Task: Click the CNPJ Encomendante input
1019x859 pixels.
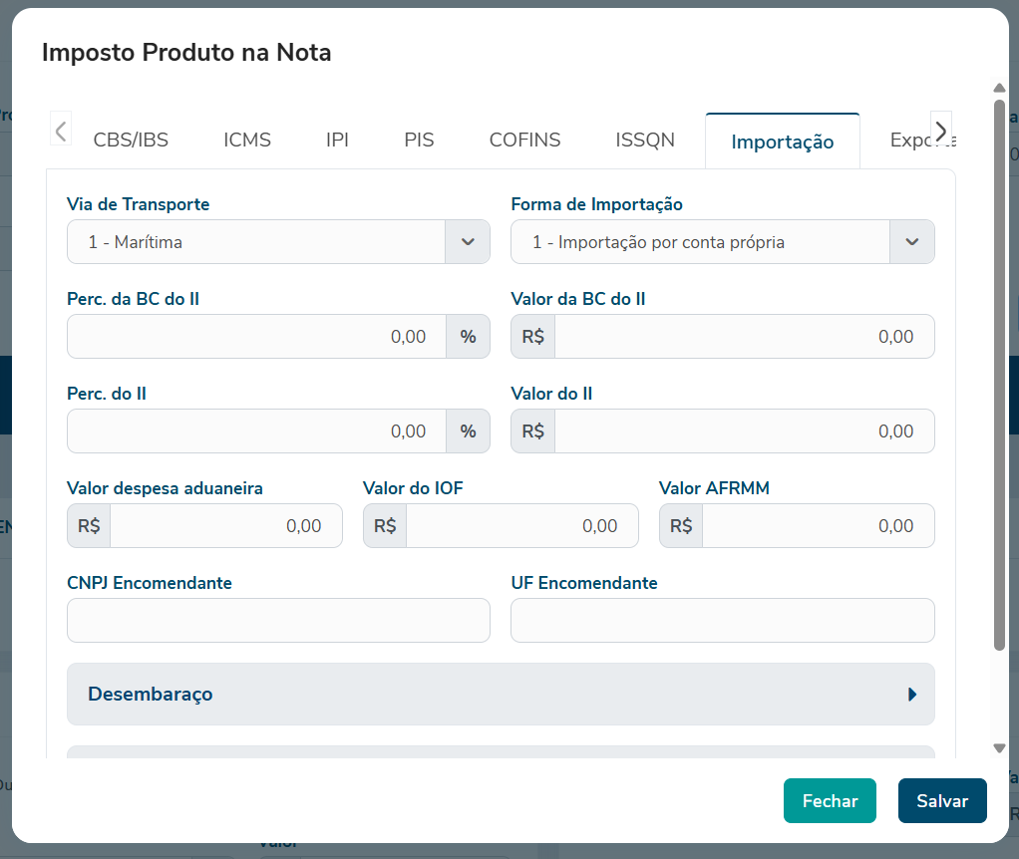Action: point(278,621)
